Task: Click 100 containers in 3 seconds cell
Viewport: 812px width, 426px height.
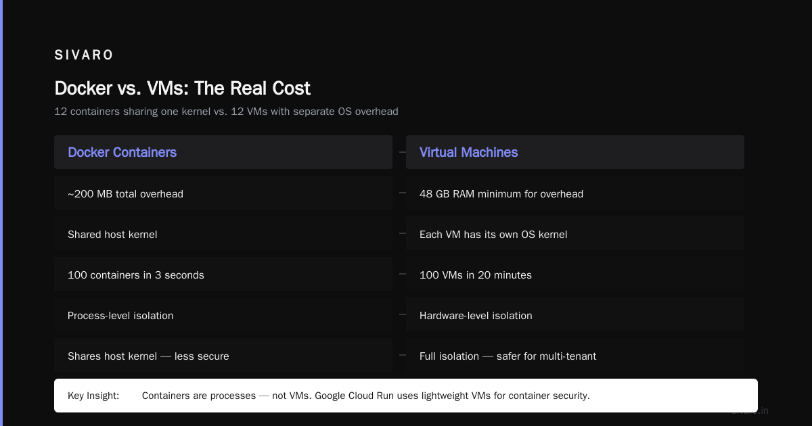Action: 223,275
